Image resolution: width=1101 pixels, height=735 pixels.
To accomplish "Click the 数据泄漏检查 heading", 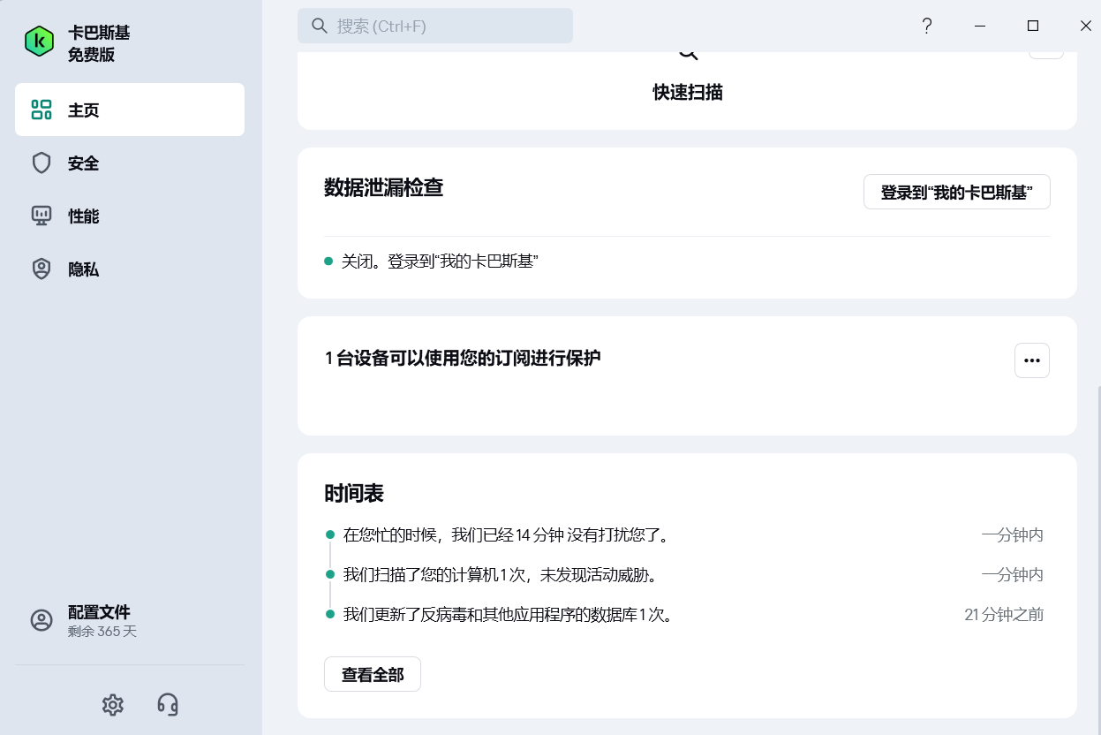I will pyautogui.click(x=383, y=187).
